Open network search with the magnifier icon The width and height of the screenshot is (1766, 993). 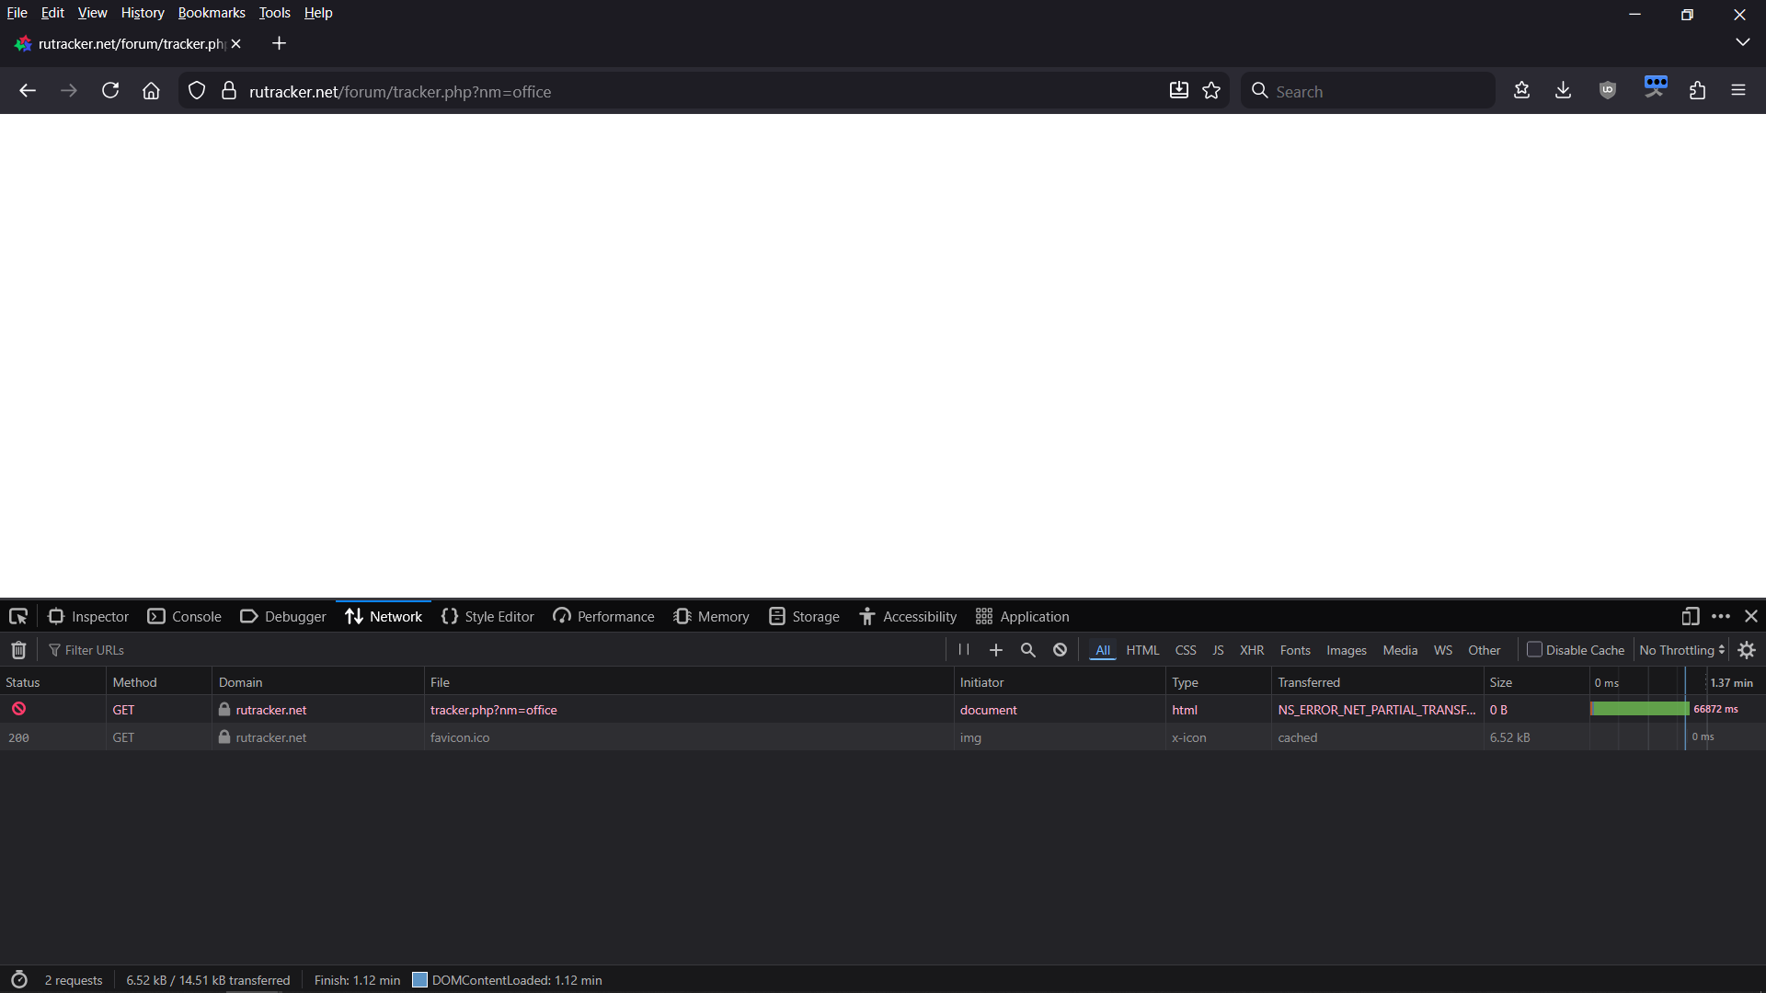pos(1027,650)
